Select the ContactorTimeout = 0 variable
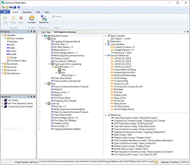 (x=123, y=47)
